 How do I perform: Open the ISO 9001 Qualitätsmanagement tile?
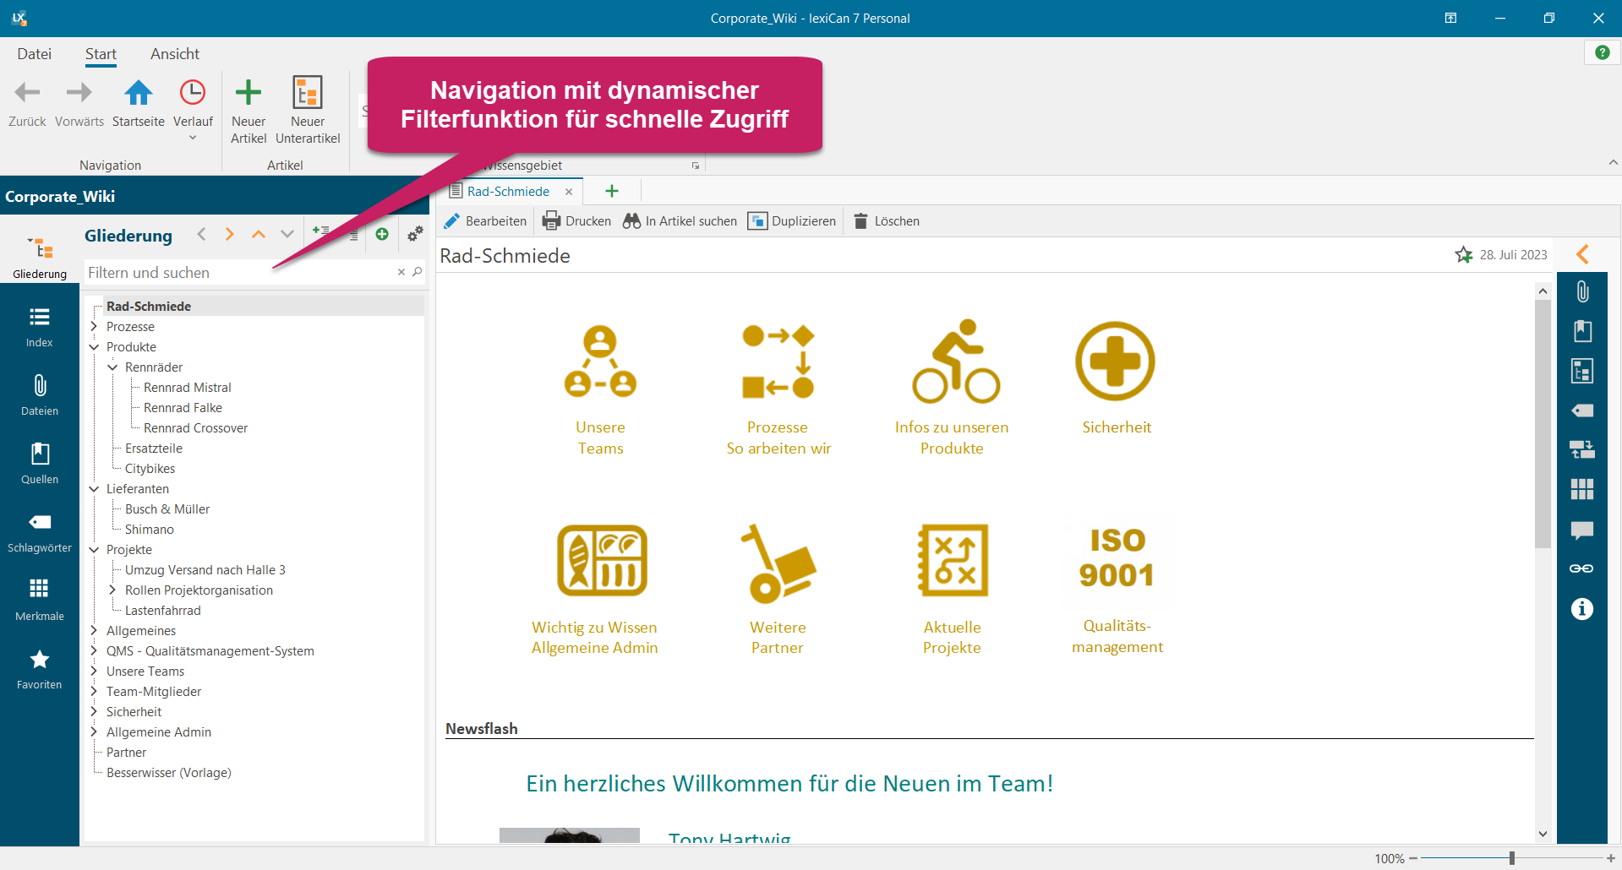(x=1117, y=590)
